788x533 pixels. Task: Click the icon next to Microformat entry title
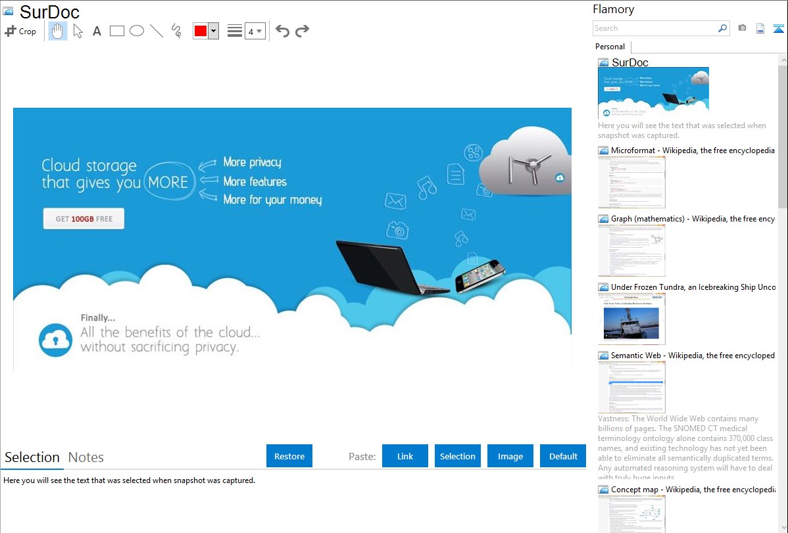[603, 151]
